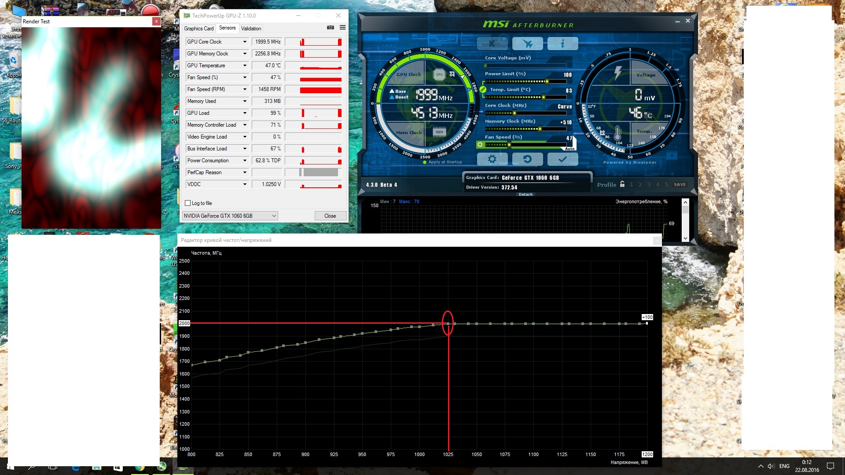Image resolution: width=845 pixels, height=475 pixels.
Task: Click the Memory Clock slider handle
Action: (540, 129)
